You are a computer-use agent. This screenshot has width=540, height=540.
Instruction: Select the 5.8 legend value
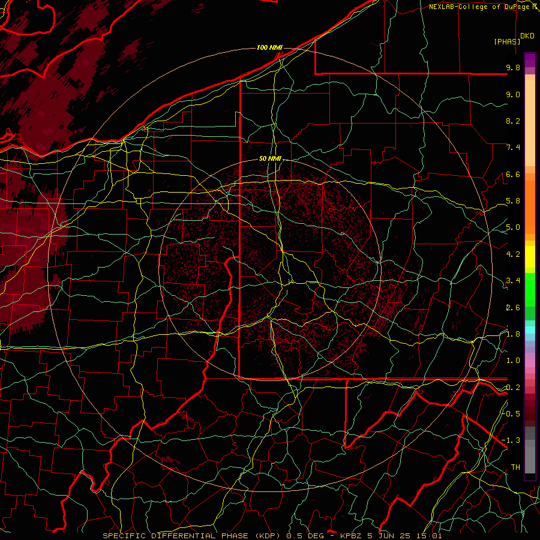[x=513, y=201]
